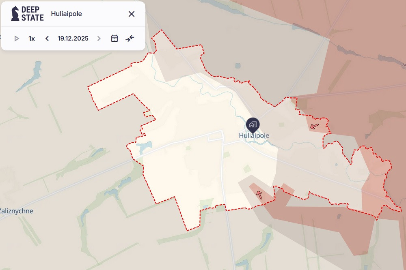
Task: Change the 1x playback speed
Action: 32,39
